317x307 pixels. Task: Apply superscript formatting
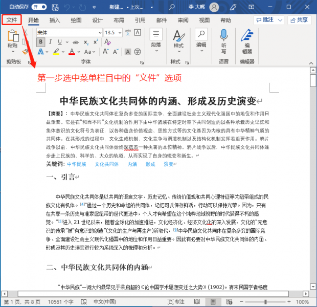96,41
